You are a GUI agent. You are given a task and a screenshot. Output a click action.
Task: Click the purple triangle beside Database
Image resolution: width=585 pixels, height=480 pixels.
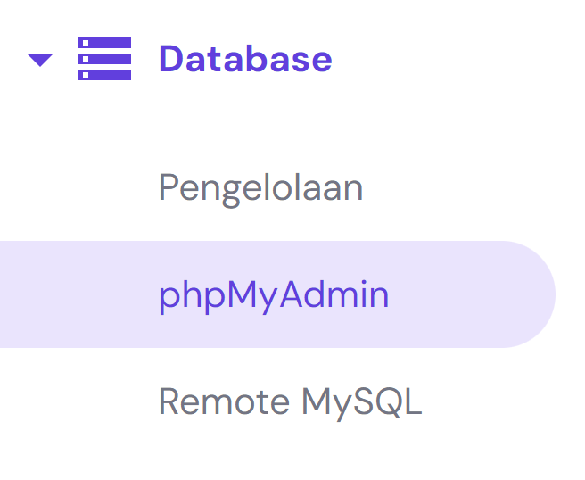coord(40,60)
